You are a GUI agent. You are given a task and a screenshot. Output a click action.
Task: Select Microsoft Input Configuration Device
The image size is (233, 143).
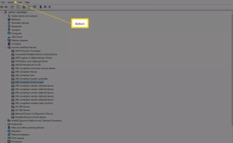tap(34, 113)
